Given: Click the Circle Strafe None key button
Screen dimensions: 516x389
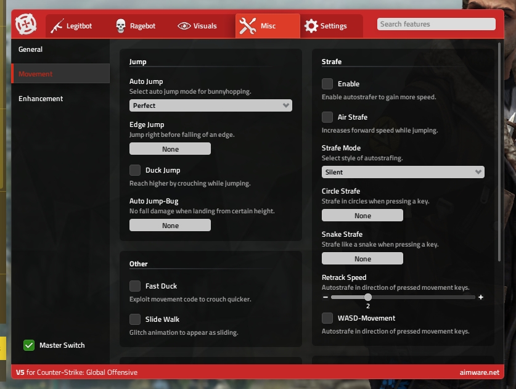Looking at the screenshot, I should click(362, 215).
